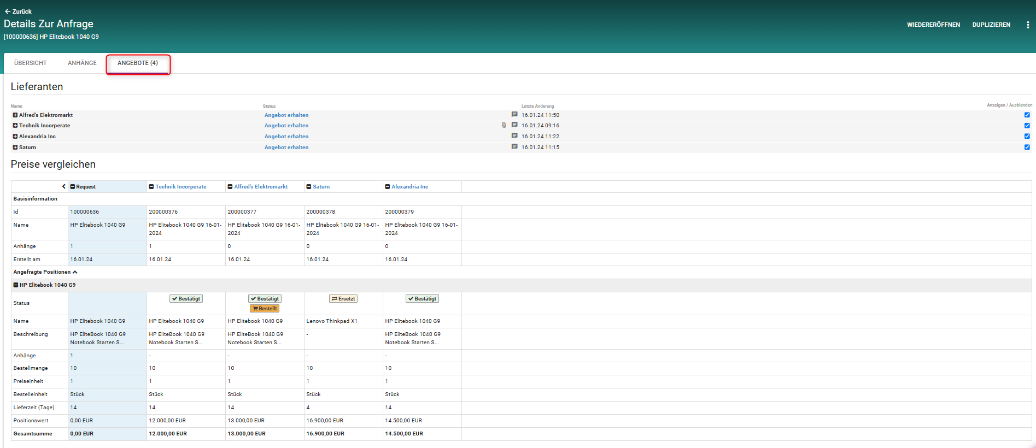
Task: Click the Ersetzt status badge under Saturn
Action: coord(343,299)
